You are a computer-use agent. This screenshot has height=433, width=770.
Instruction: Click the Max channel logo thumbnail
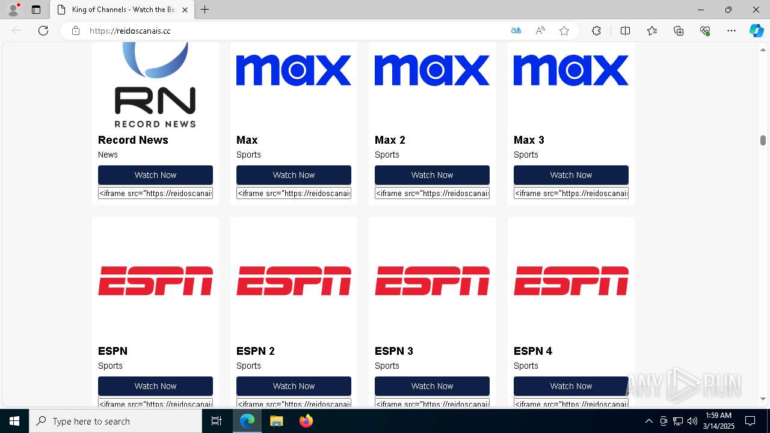[294, 70]
